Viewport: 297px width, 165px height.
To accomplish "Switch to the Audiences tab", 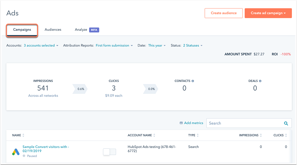I will point(53,30).
